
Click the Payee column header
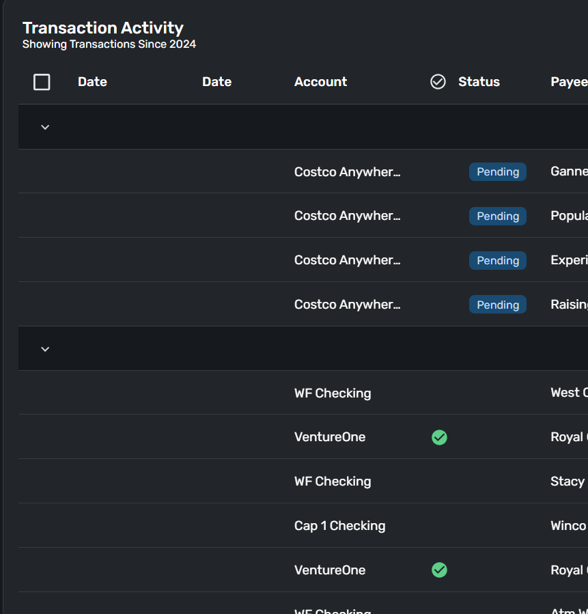[x=568, y=82]
